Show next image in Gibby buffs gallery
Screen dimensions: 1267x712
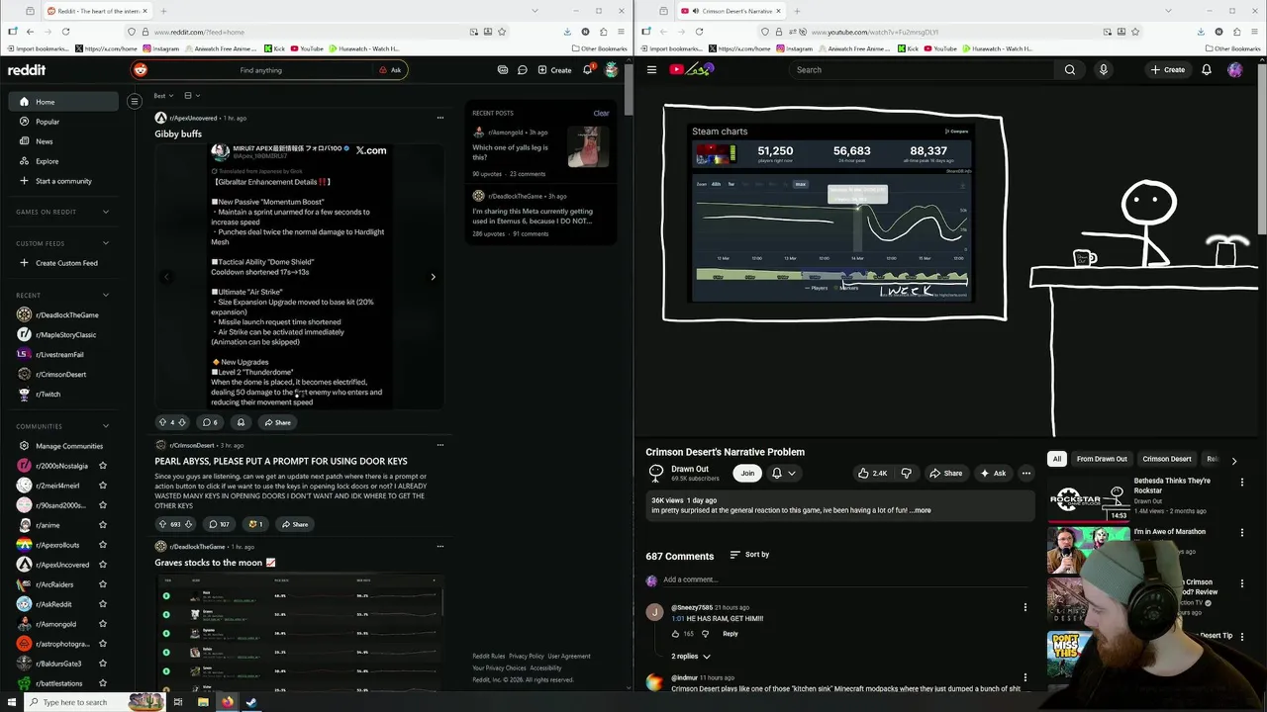coord(433,277)
